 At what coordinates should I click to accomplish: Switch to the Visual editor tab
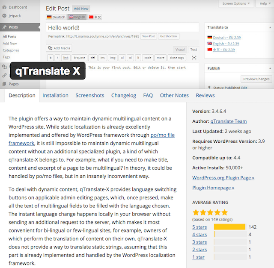pyautogui.click(x=180, y=50)
